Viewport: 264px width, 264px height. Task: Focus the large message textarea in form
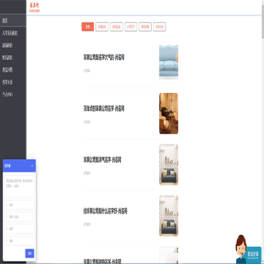click(x=19, y=186)
